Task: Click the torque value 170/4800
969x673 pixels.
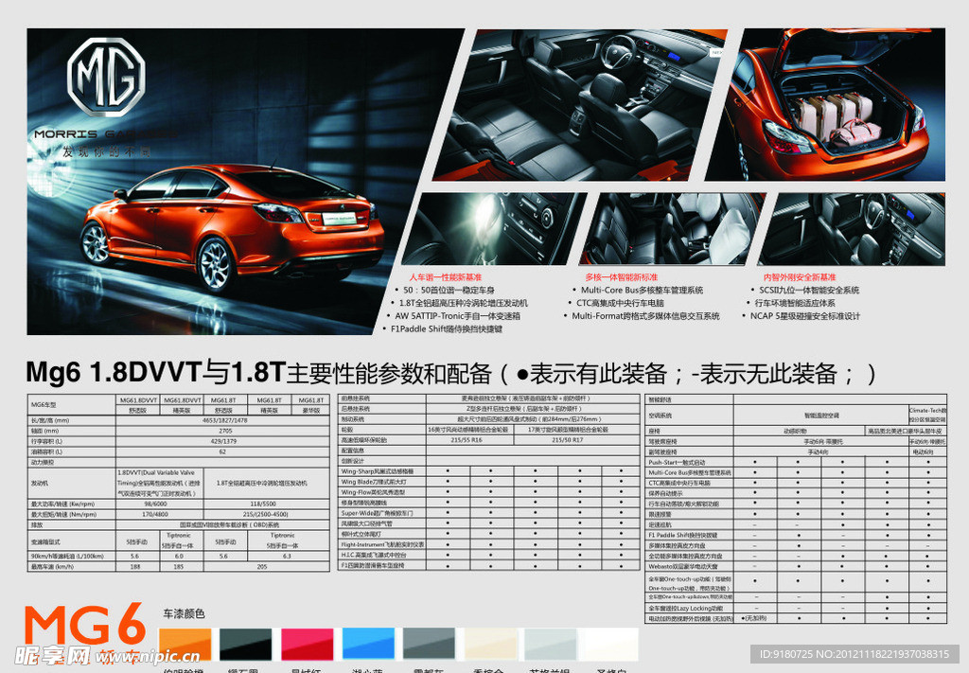Action: click(x=155, y=514)
